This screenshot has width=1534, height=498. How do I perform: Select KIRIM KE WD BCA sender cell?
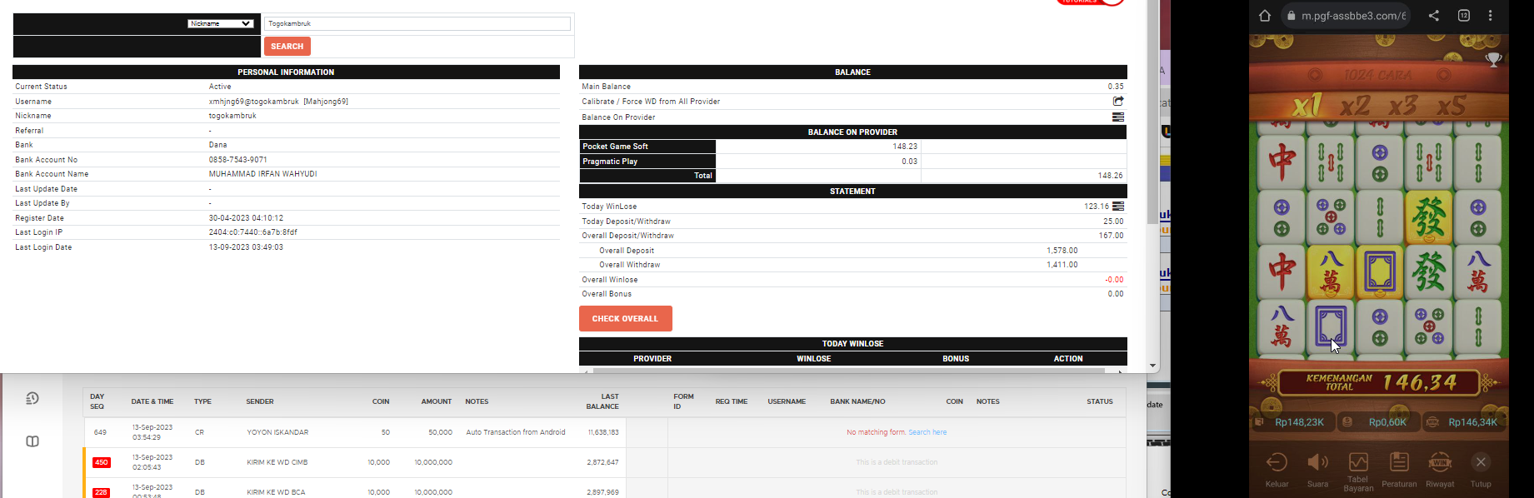[x=276, y=492]
